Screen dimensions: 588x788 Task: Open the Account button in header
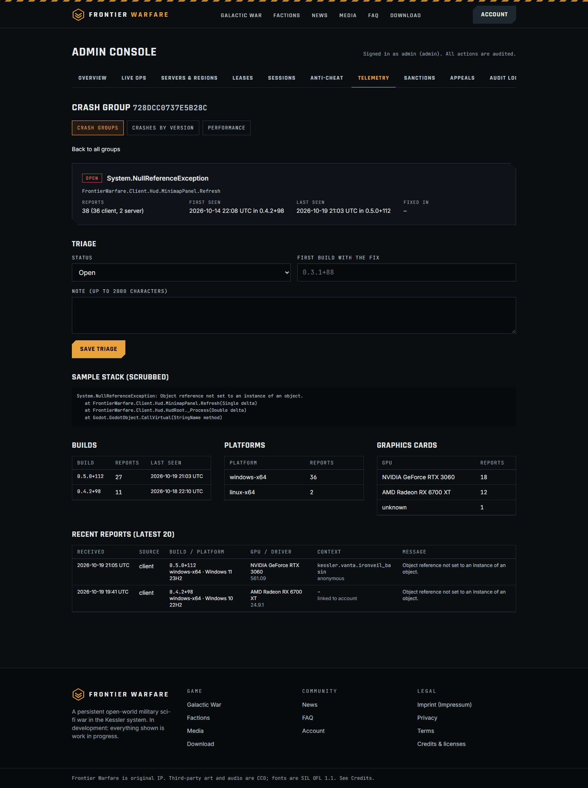coord(494,15)
